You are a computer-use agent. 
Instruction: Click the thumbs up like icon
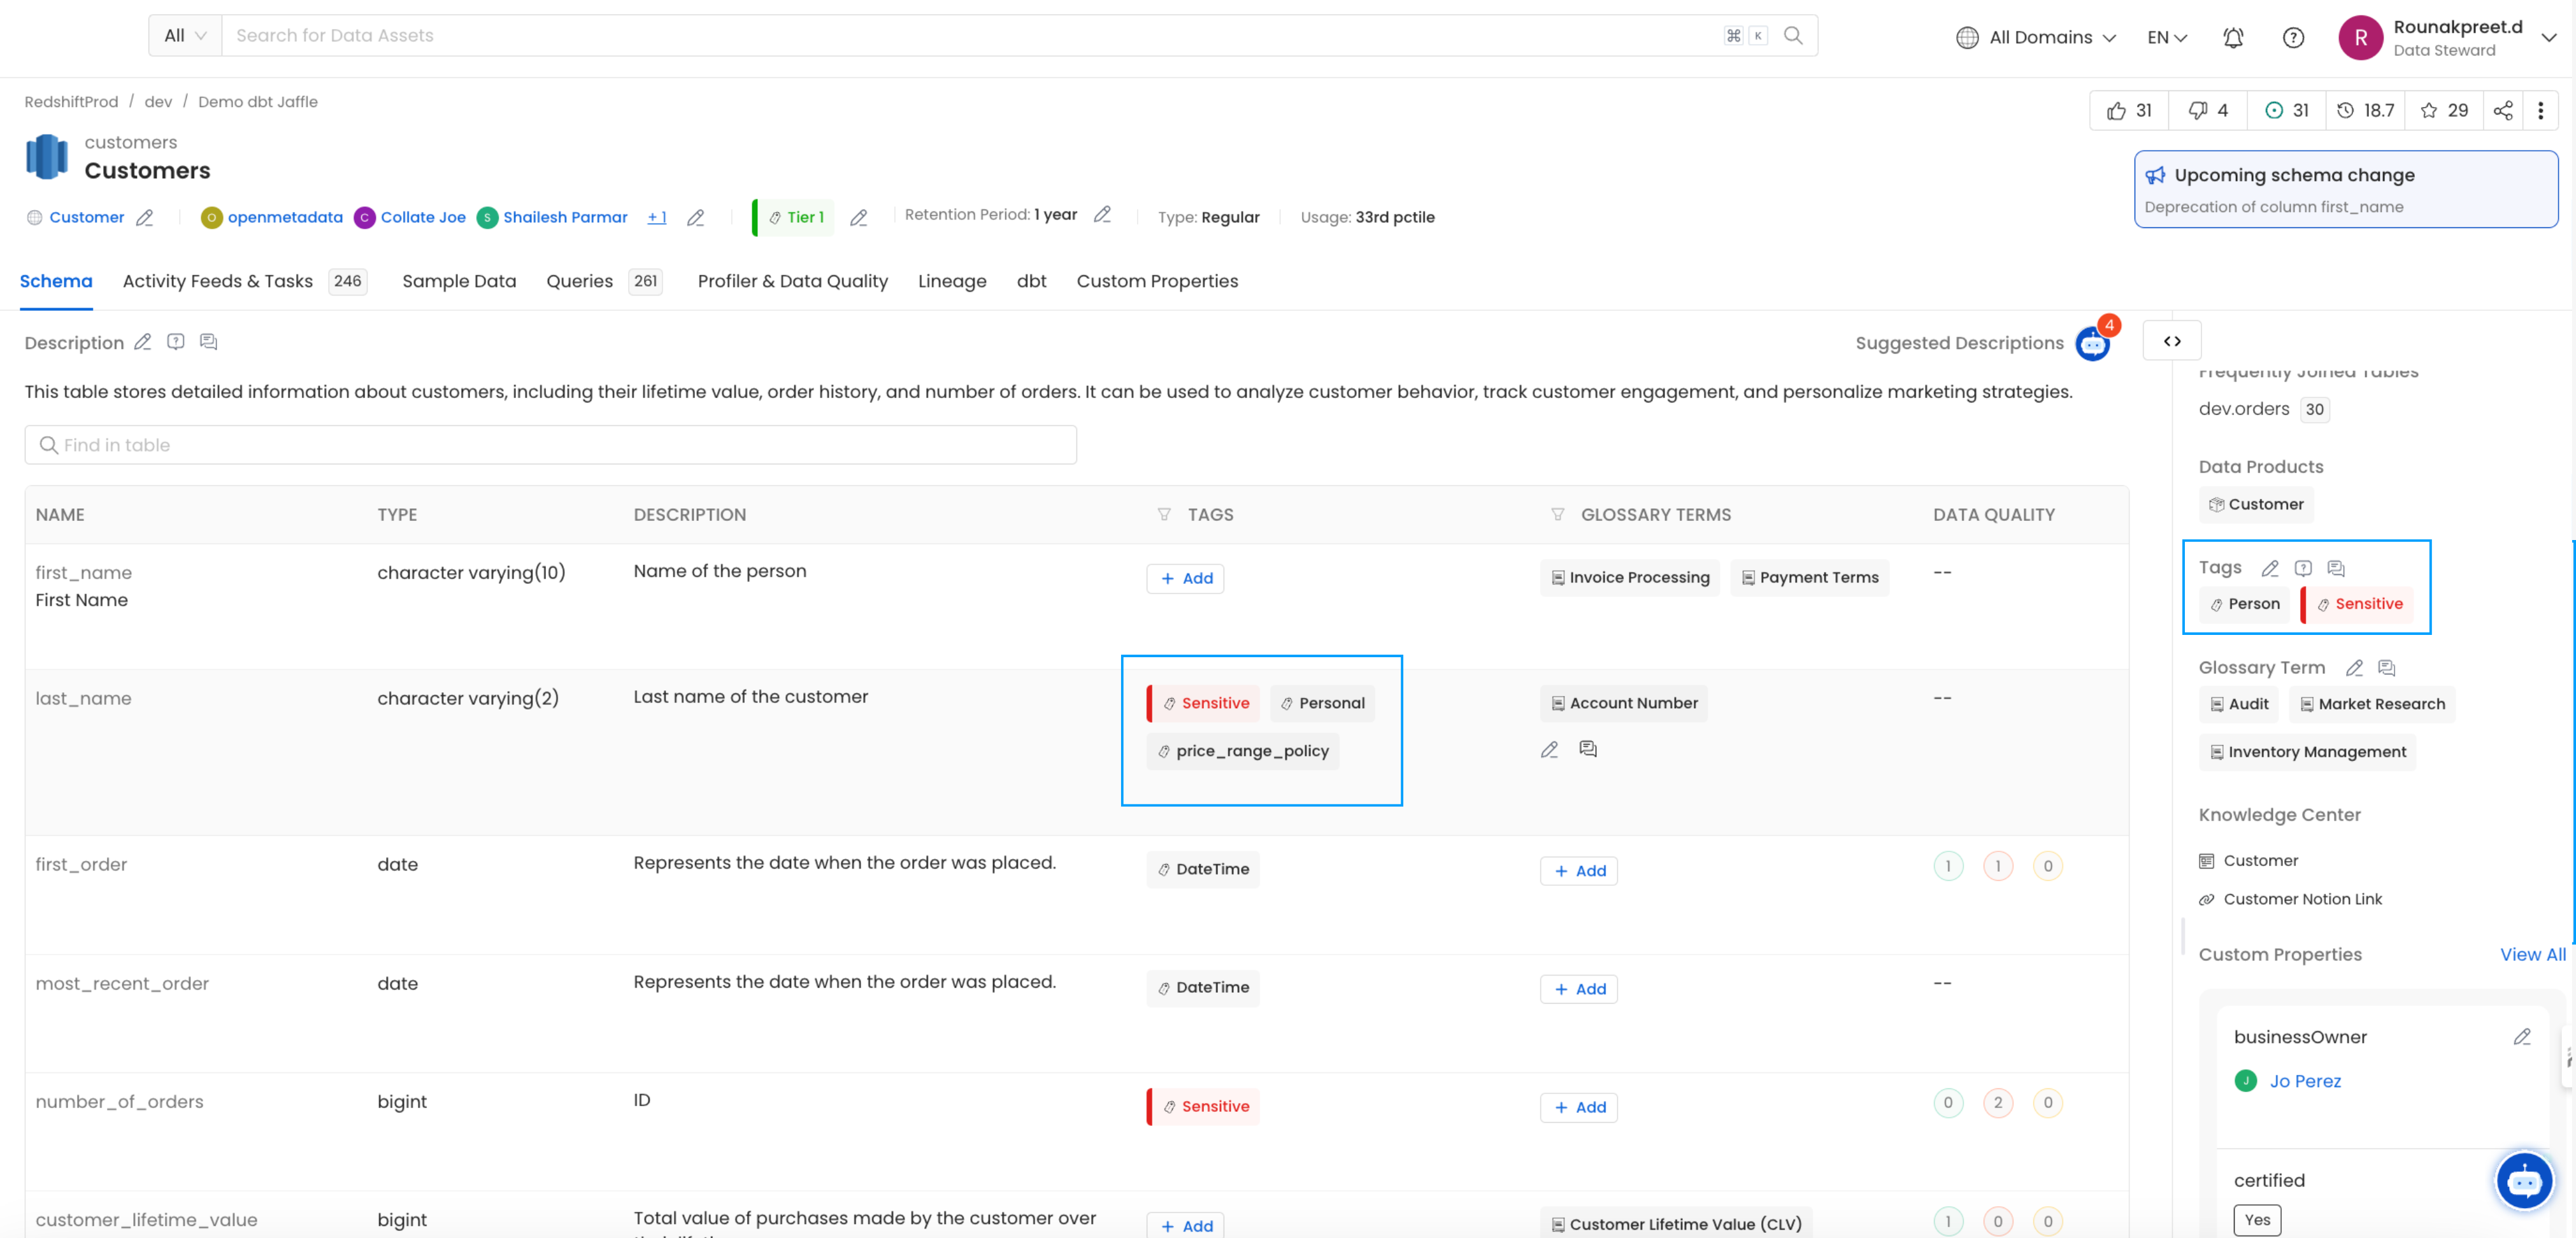tap(2116, 111)
